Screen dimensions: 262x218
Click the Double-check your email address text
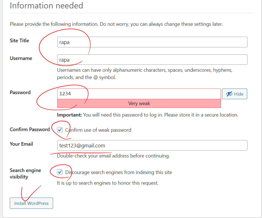pyautogui.click(x=113, y=156)
